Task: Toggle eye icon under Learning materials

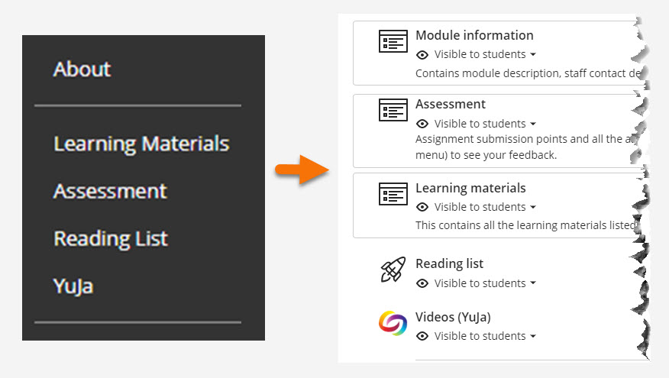Action: click(x=422, y=207)
